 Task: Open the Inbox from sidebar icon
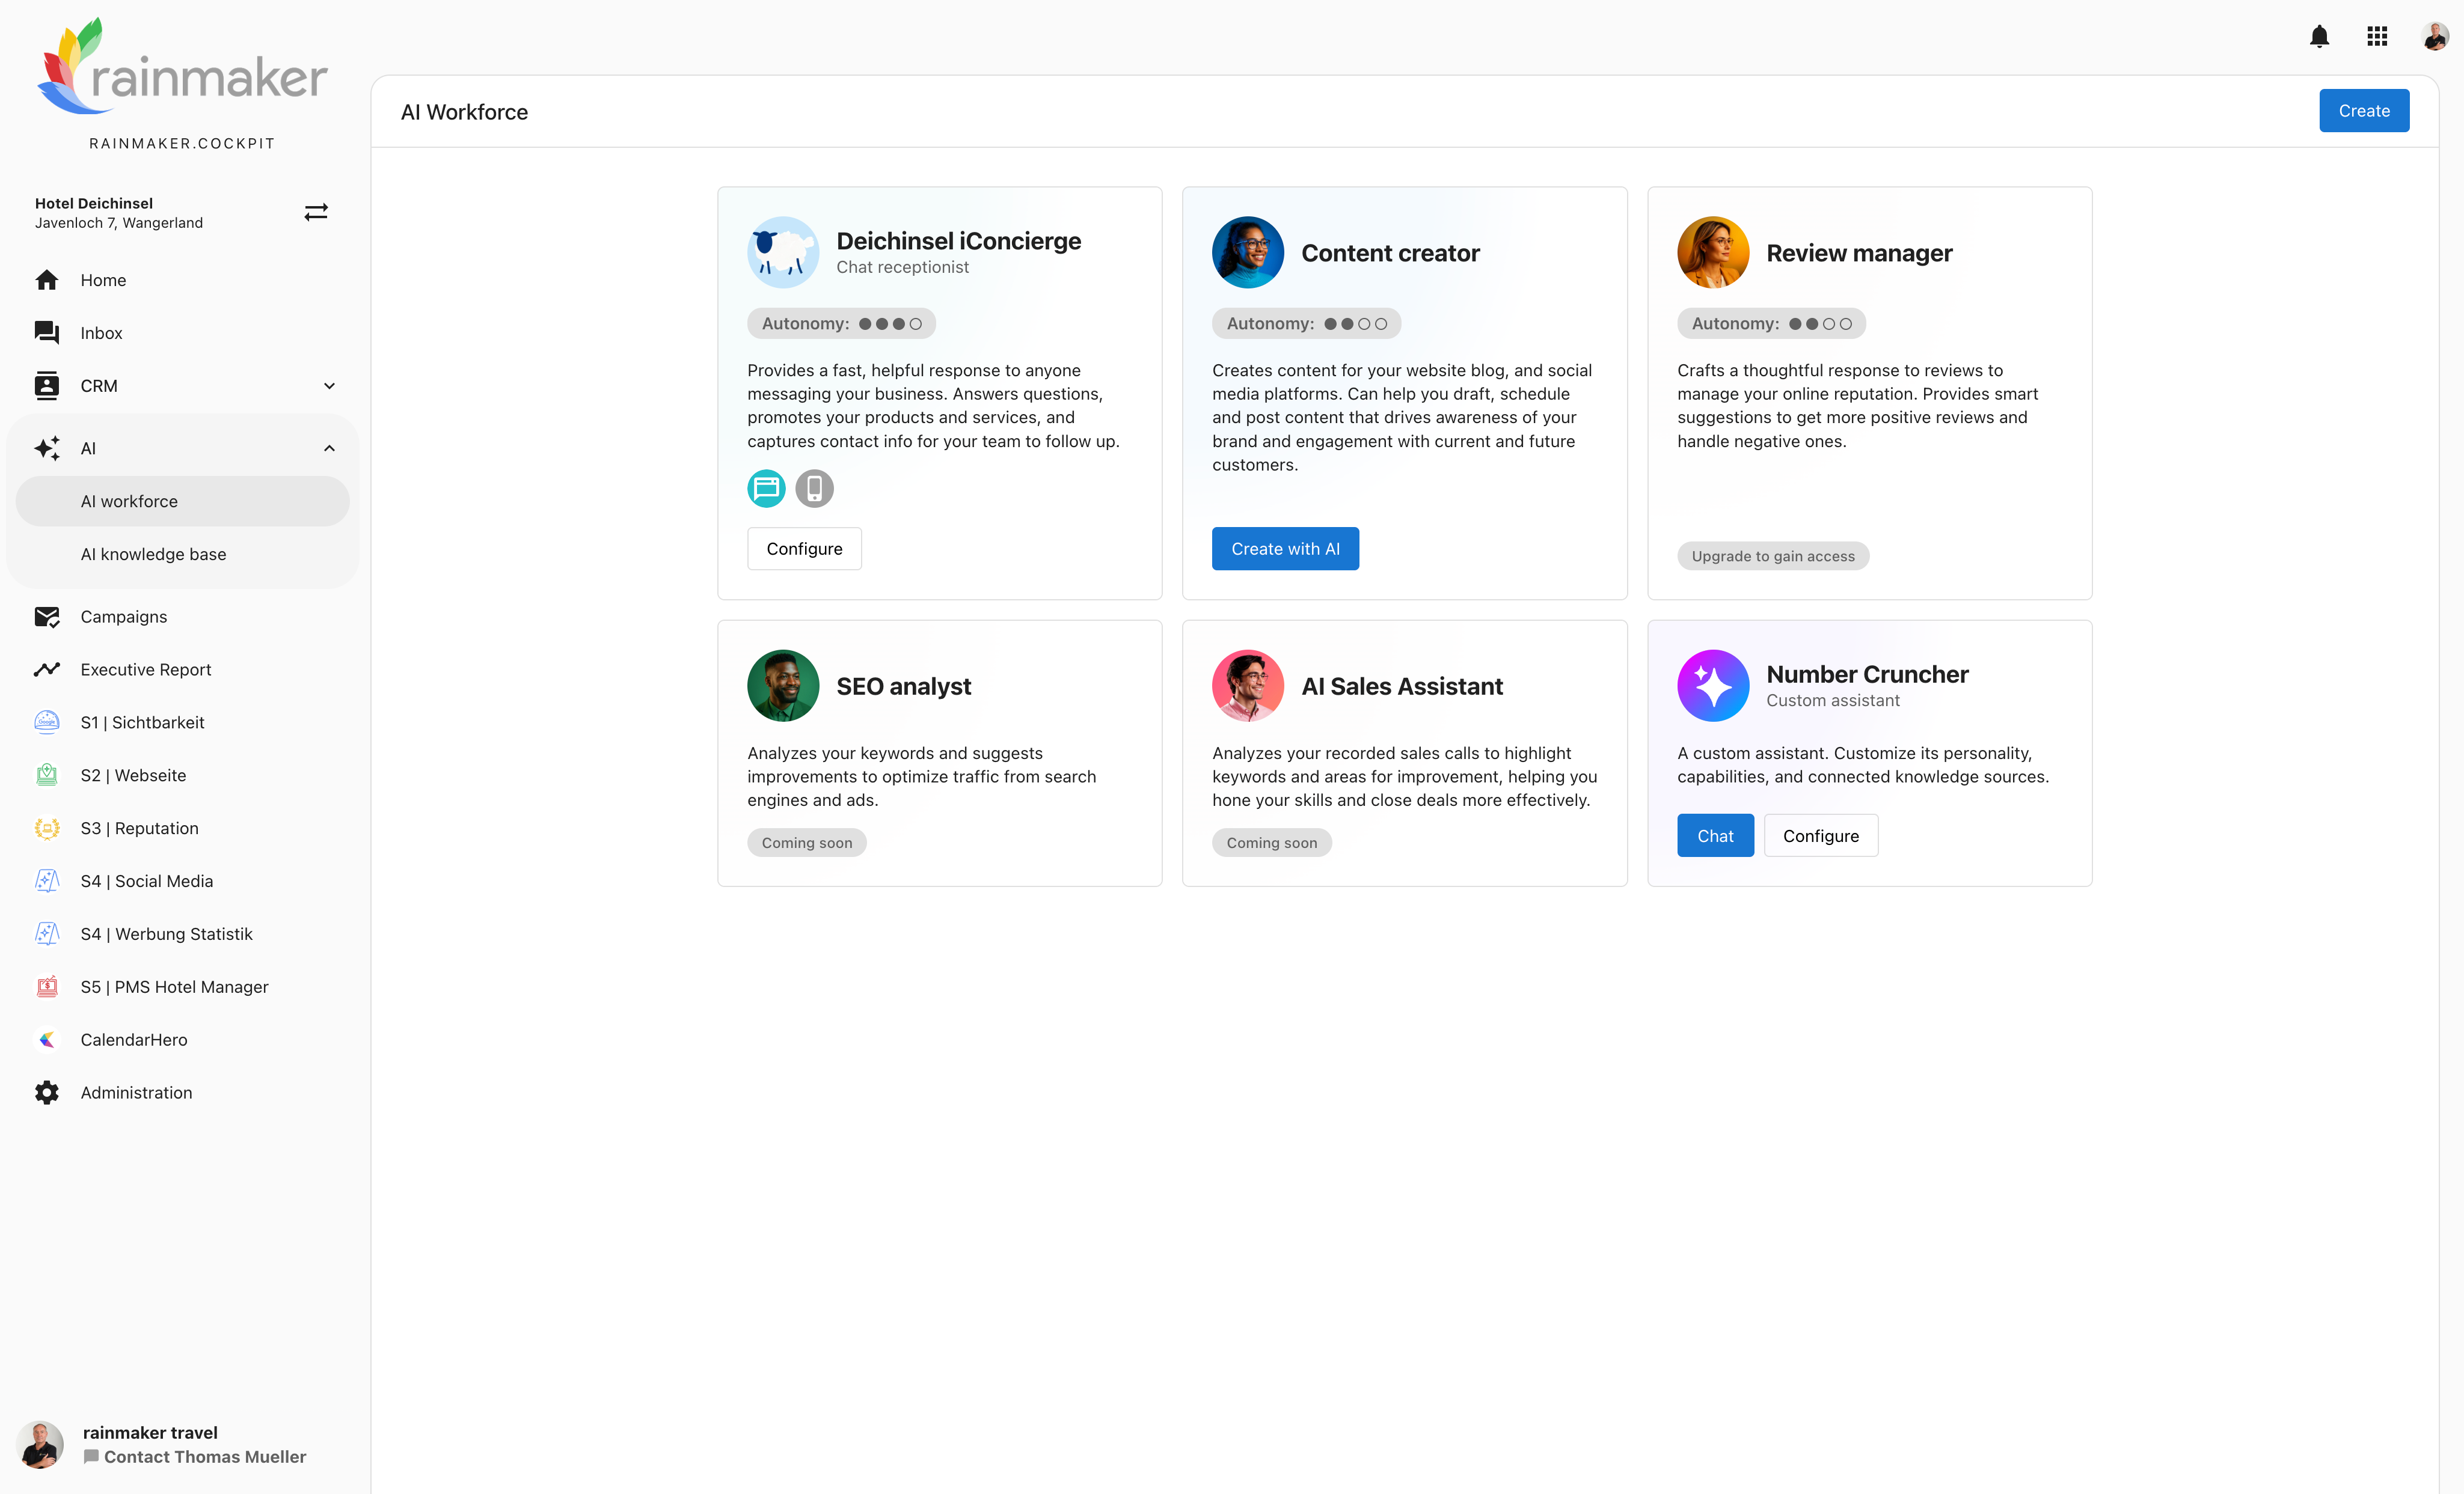[47, 333]
